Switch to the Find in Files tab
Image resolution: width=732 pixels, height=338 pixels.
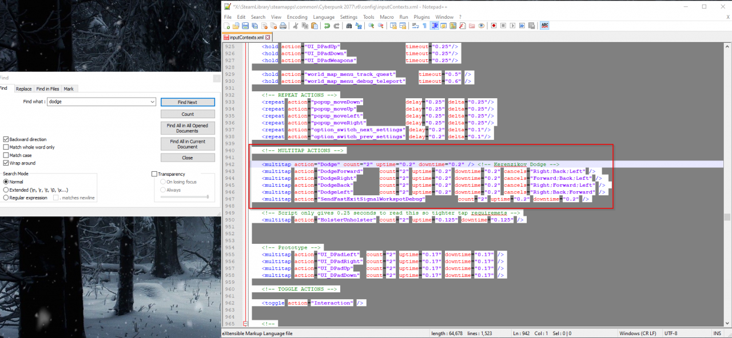point(47,89)
